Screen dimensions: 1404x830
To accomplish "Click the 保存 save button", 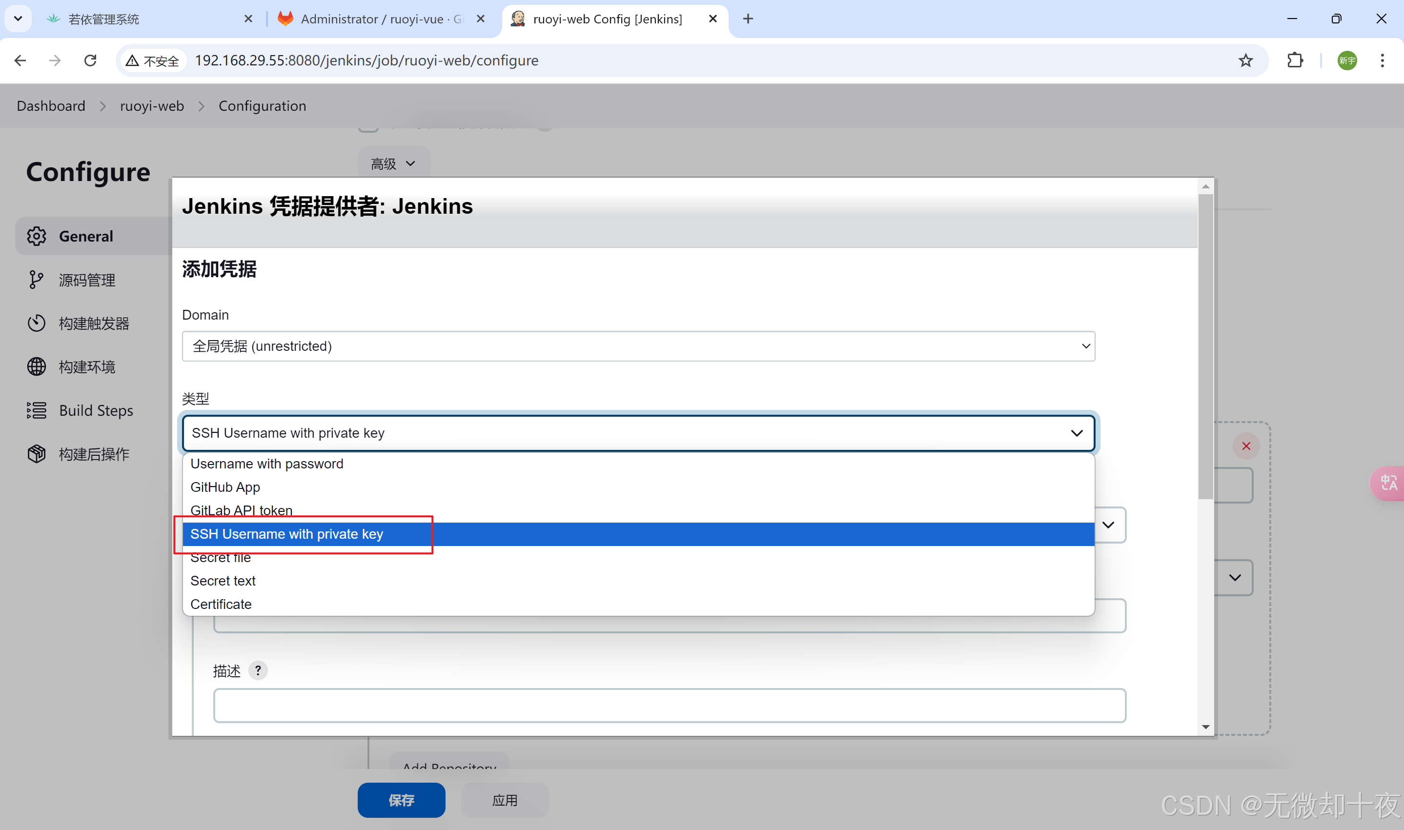I will click(x=401, y=800).
